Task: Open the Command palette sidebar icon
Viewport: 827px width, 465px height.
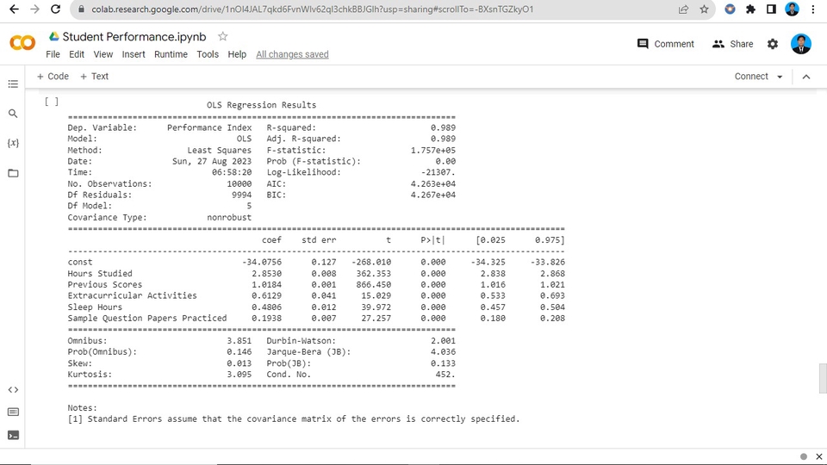Action: pos(13,412)
